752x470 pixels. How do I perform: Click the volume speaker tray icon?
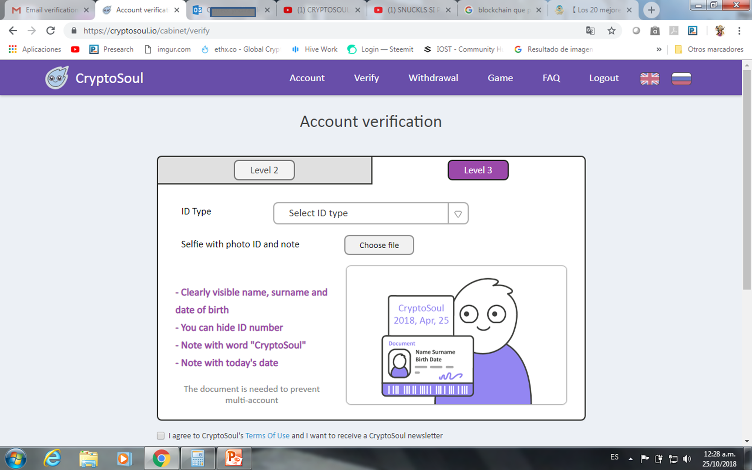687,458
